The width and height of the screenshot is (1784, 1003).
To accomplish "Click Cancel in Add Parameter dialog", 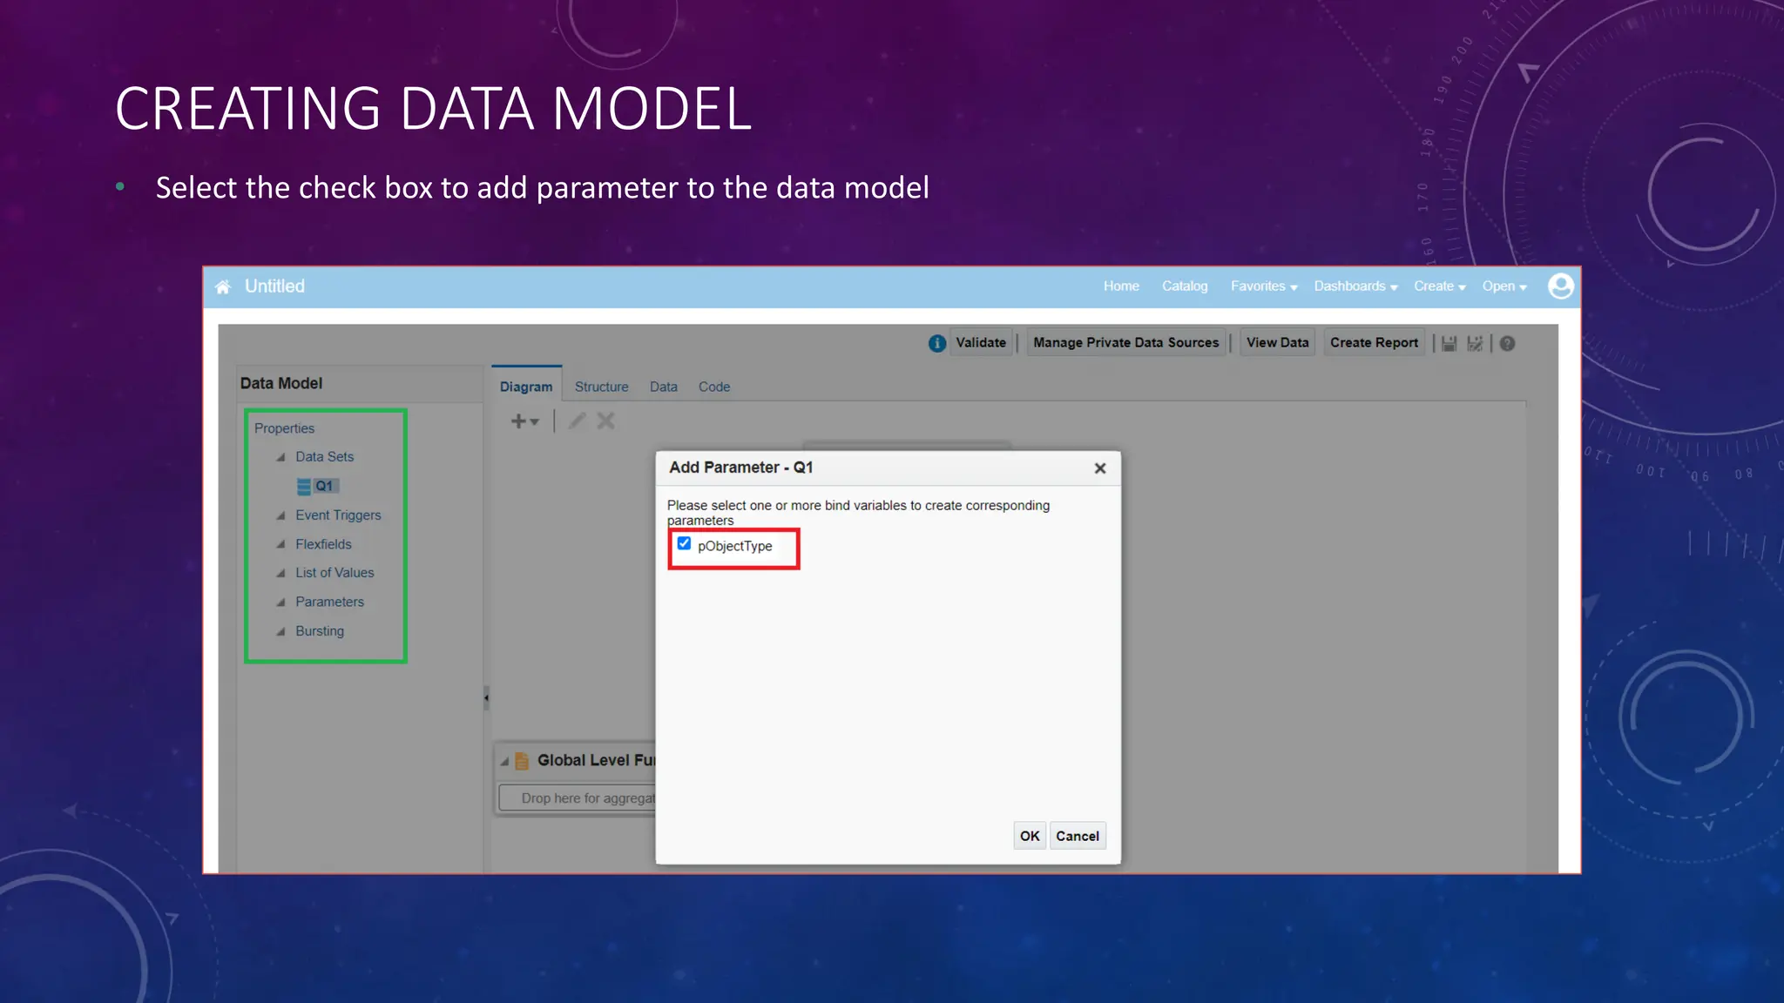I will (x=1078, y=836).
